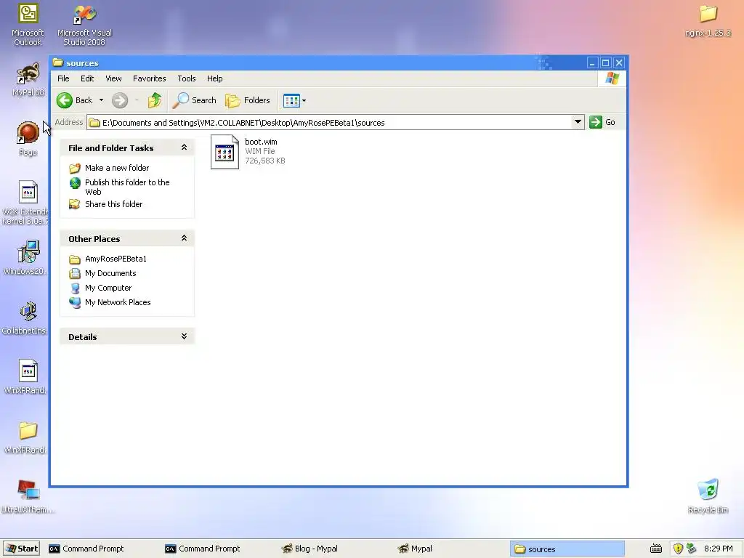
Task: Go to AmyRosePEBeta1 folder link
Action: (x=116, y=259)
